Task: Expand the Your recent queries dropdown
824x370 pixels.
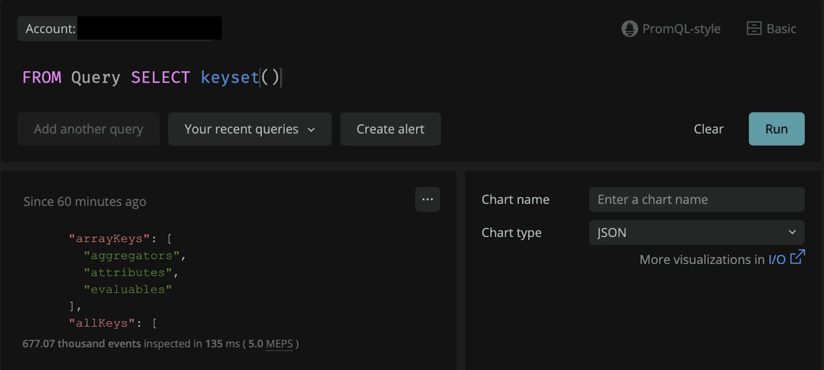Action: [x=250, y=129]
